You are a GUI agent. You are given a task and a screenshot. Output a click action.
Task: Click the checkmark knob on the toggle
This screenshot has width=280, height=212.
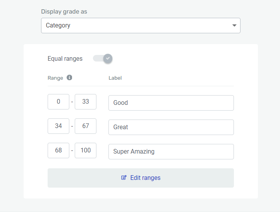108,58
